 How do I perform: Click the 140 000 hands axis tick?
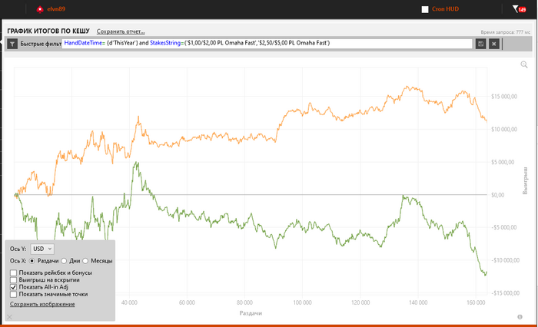point(418,302)
